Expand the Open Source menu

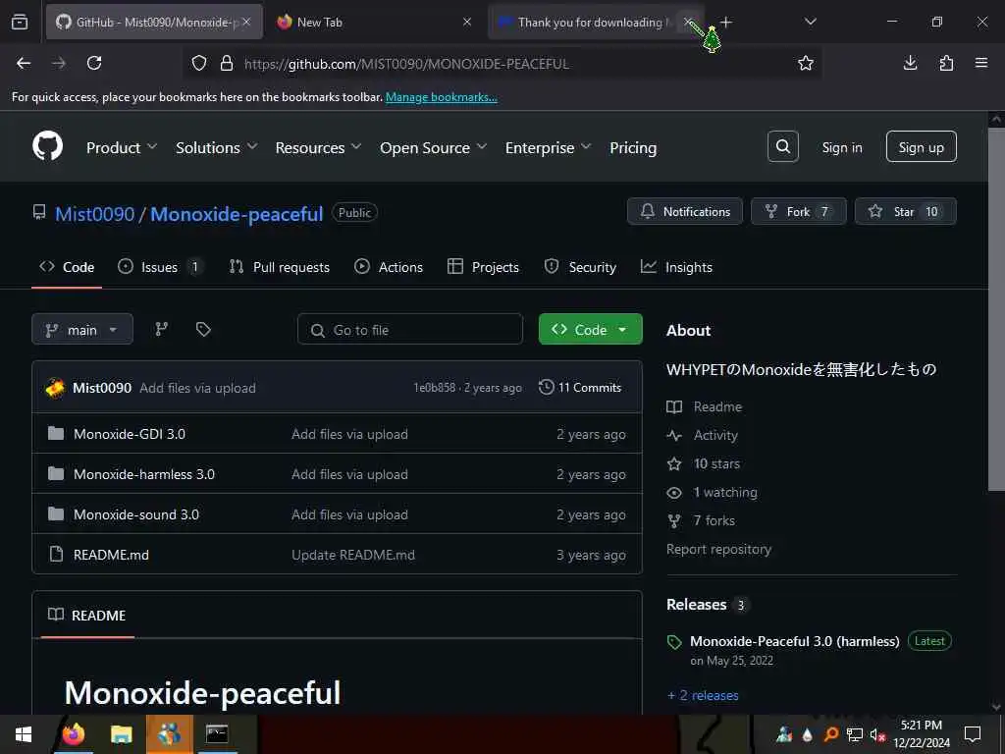[433, 147]
